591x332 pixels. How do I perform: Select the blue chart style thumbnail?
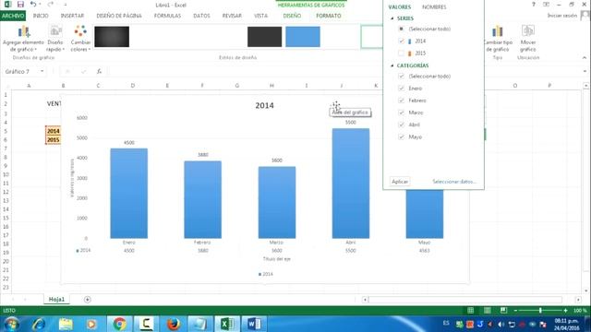tap(303, 37)
